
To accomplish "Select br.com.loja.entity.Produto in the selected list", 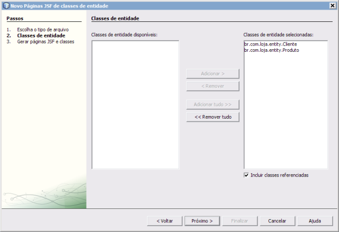I will (271, 50).
